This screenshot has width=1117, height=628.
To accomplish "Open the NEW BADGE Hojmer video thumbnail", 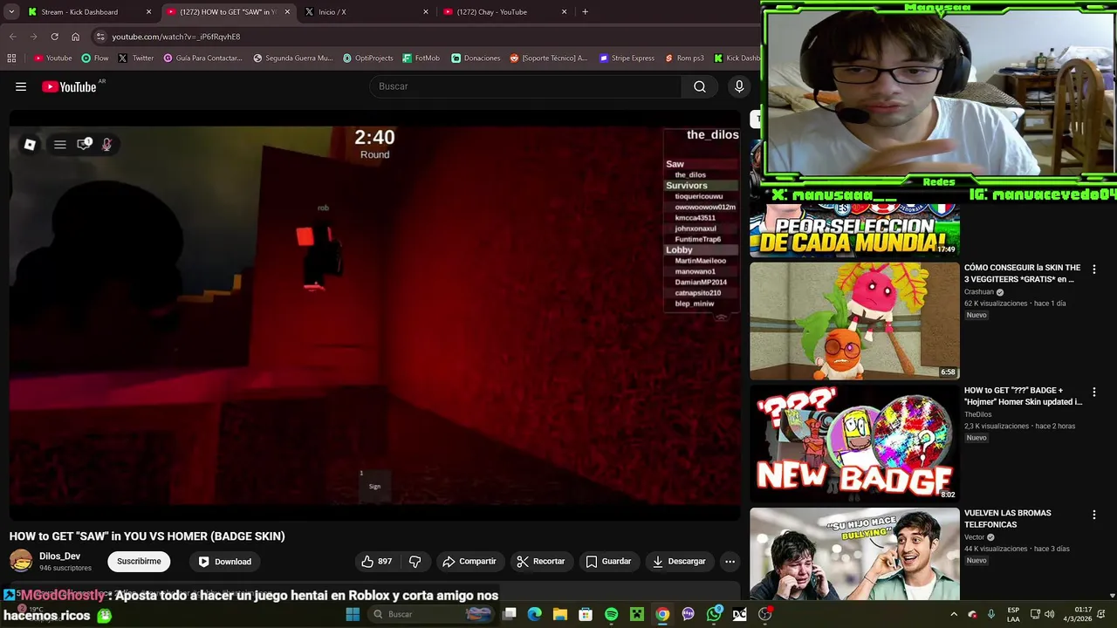I will [854, 444].
